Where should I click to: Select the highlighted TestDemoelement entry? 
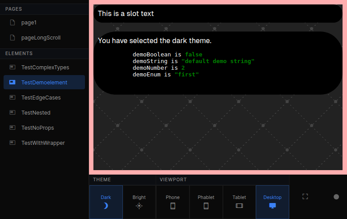[x=44, y=83]
